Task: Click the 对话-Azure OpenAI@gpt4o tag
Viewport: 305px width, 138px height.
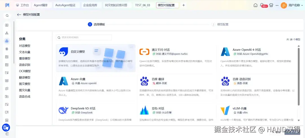Action: point(251,54)
